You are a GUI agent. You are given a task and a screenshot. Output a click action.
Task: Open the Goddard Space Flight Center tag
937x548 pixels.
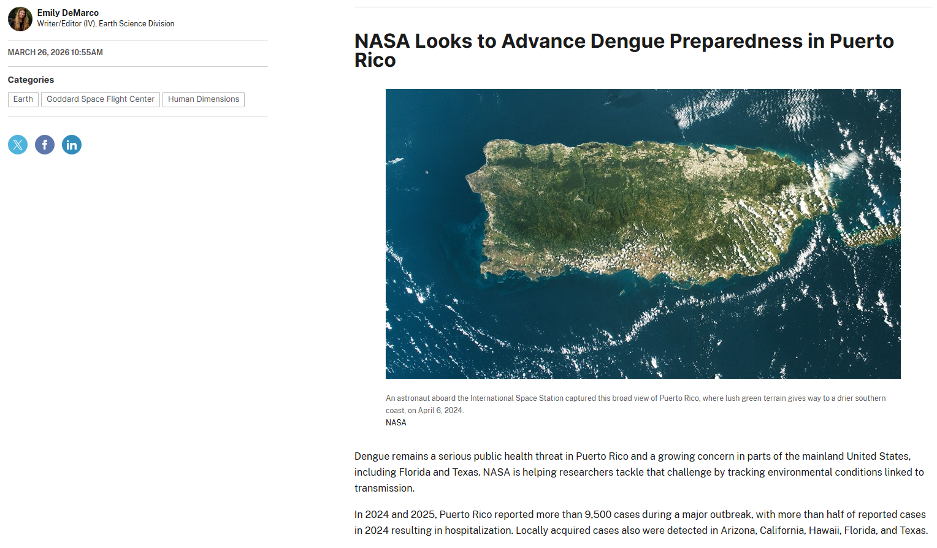[x=101, y=99]
